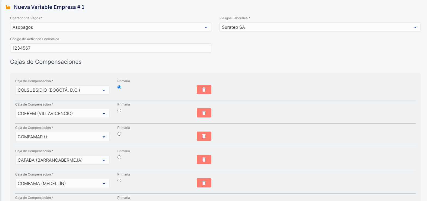Screen dimensions: 427x201
Task: Expand the CAFABA (BARRANCABERMEJA) dropdown
Action: click(x=62, y=160)
